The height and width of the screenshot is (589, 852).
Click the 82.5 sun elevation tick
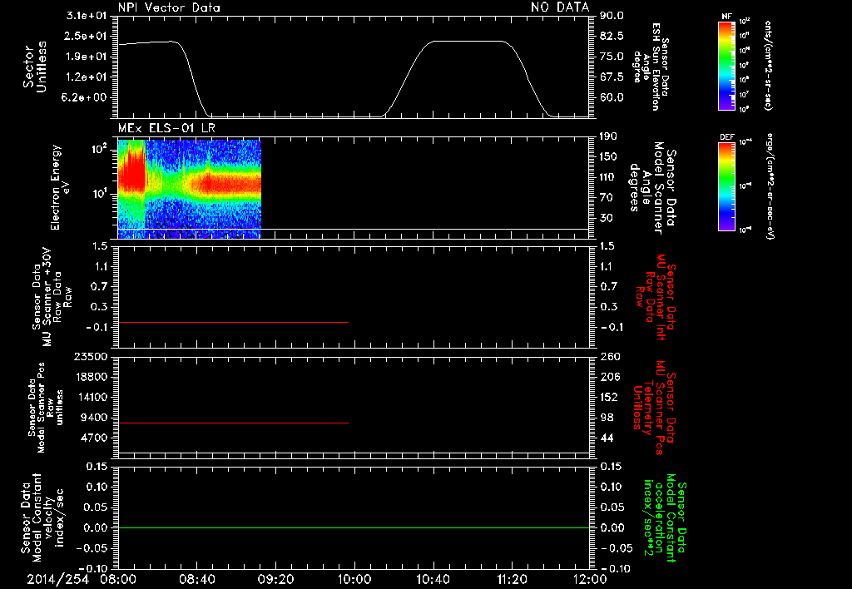612,36
